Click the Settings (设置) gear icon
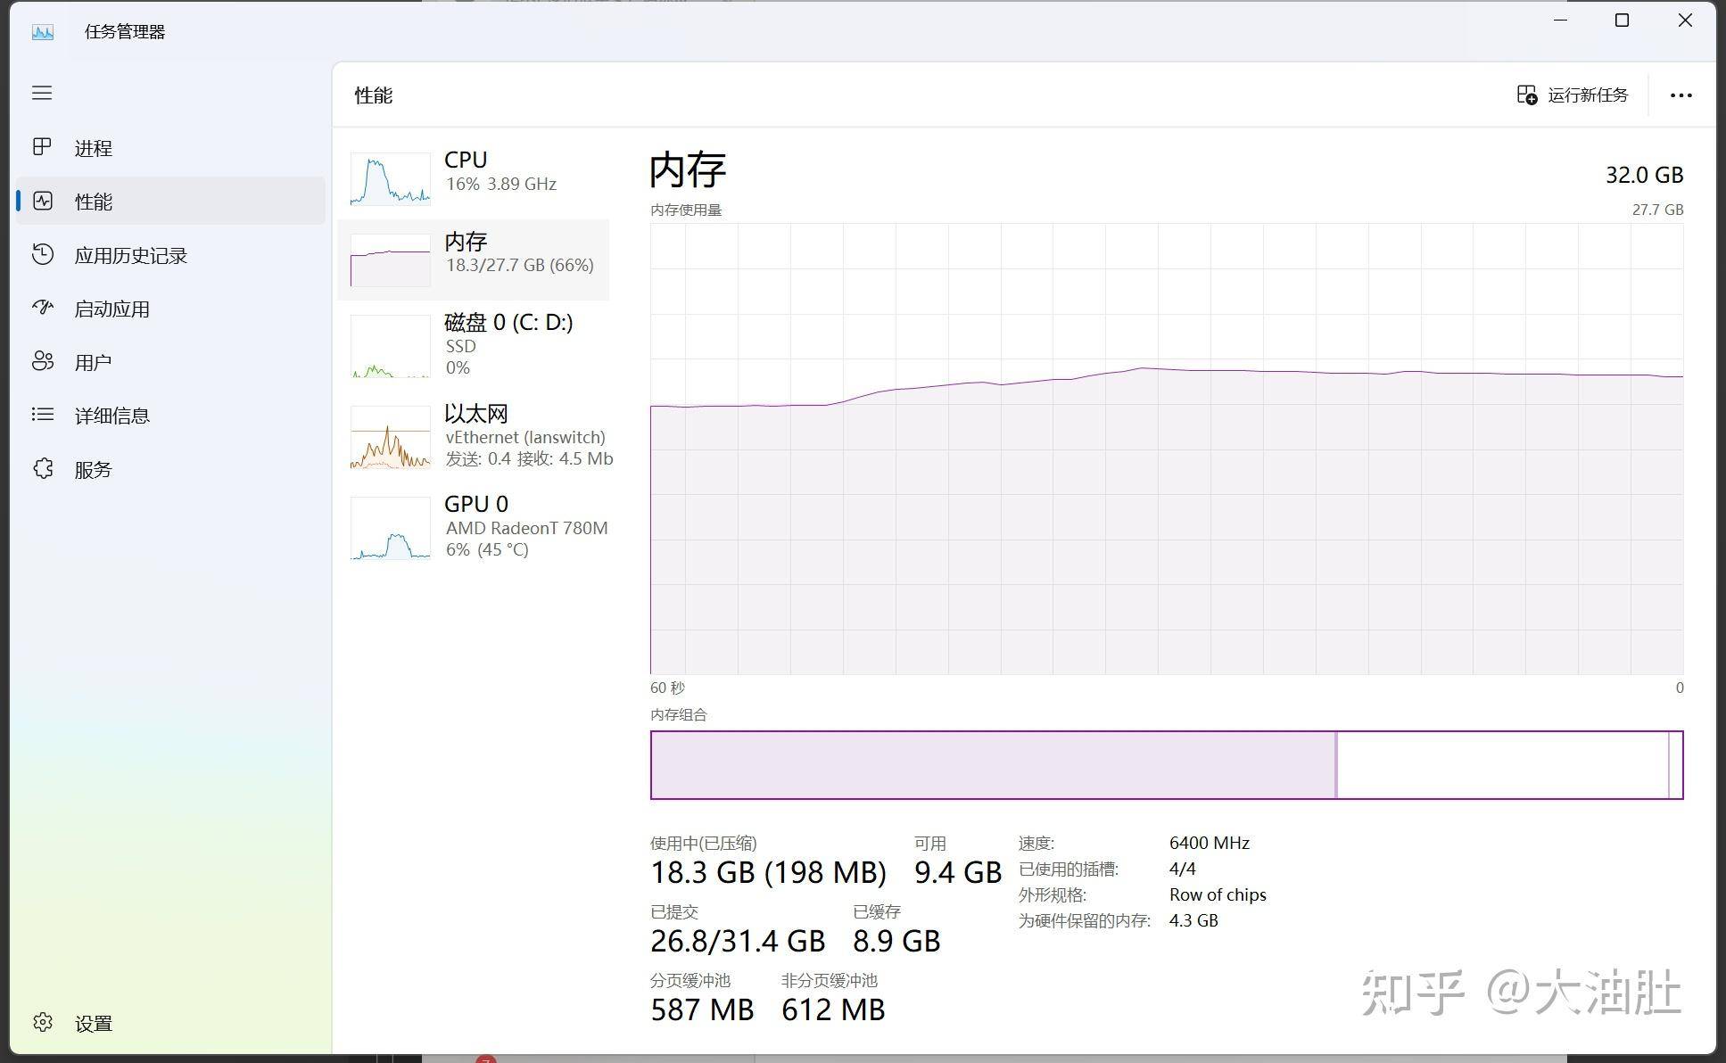This screenshot has width=1726, height=1063. 42,1022
